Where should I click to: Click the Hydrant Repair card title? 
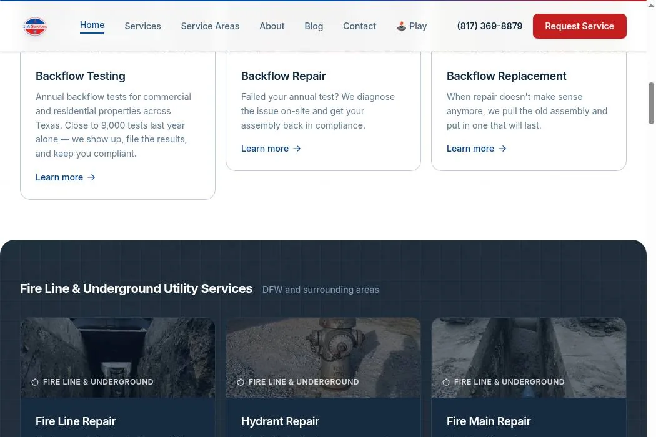point(280,421)
